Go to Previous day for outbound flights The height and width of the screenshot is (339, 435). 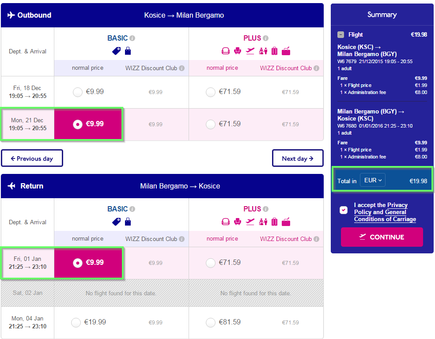pyautogui.click(x=32, y=158)
